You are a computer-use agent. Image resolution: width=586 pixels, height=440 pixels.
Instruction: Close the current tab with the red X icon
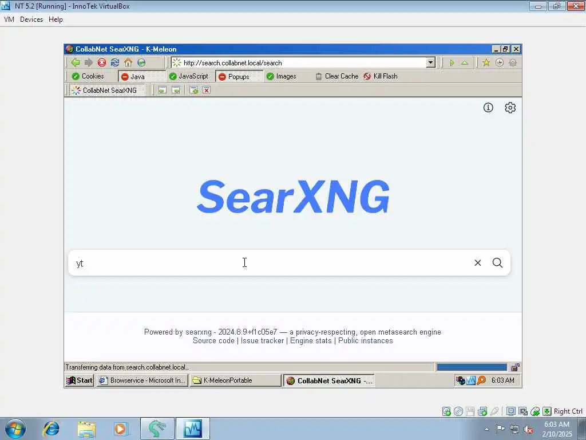tap(206, 90)
